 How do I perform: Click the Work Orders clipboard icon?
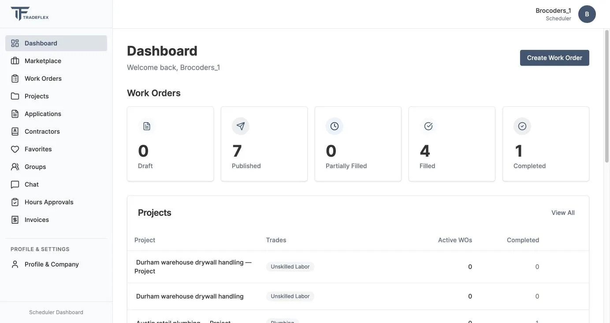(15, 79)
